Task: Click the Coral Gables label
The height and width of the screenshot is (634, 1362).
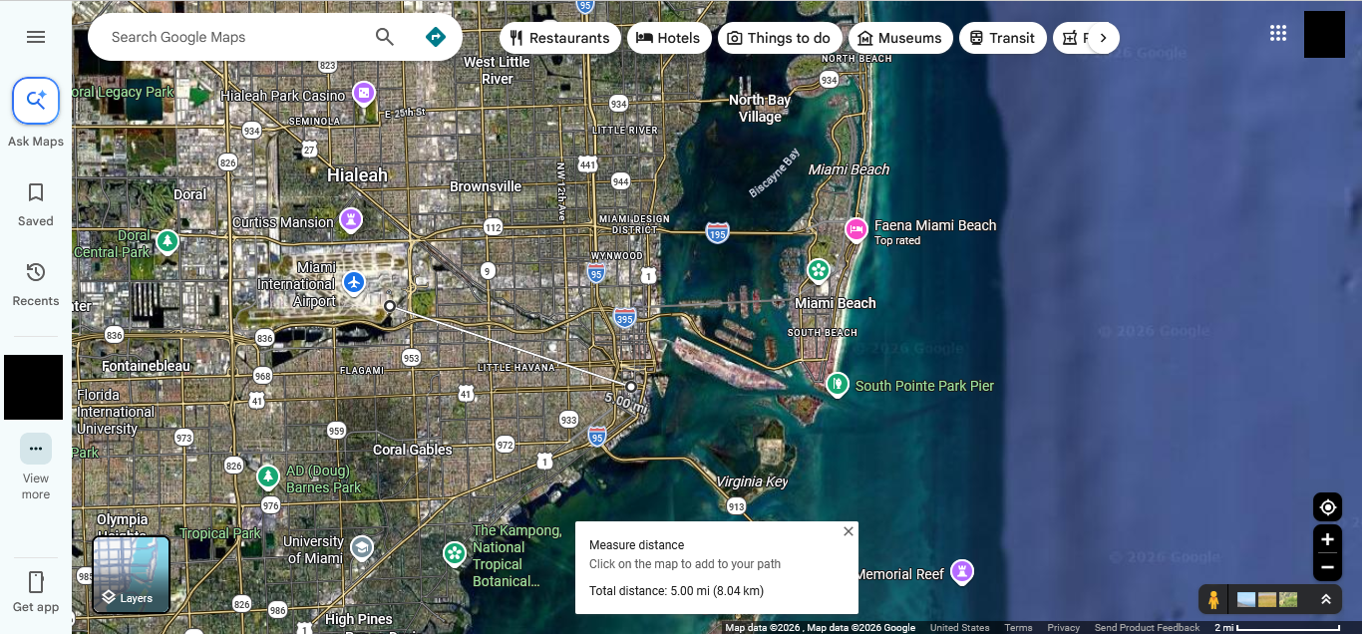Action: point(412,450)
